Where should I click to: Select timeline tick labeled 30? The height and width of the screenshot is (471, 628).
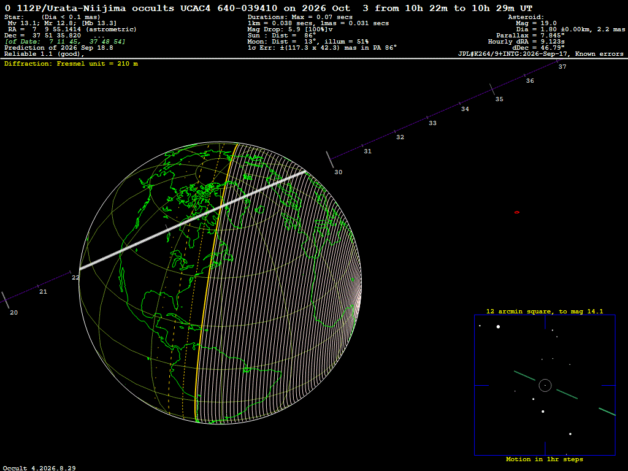click(329, 159)
